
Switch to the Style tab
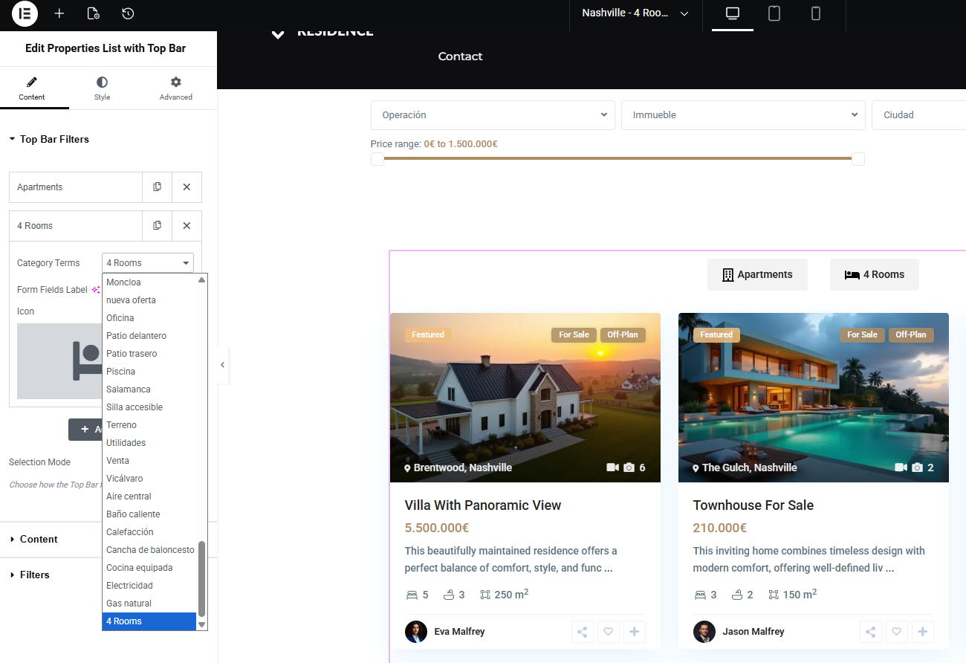pos(102,88)
